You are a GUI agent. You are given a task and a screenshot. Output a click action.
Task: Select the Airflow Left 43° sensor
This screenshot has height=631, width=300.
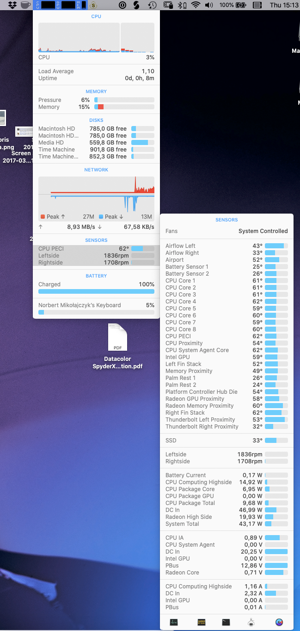click(227, 246)
